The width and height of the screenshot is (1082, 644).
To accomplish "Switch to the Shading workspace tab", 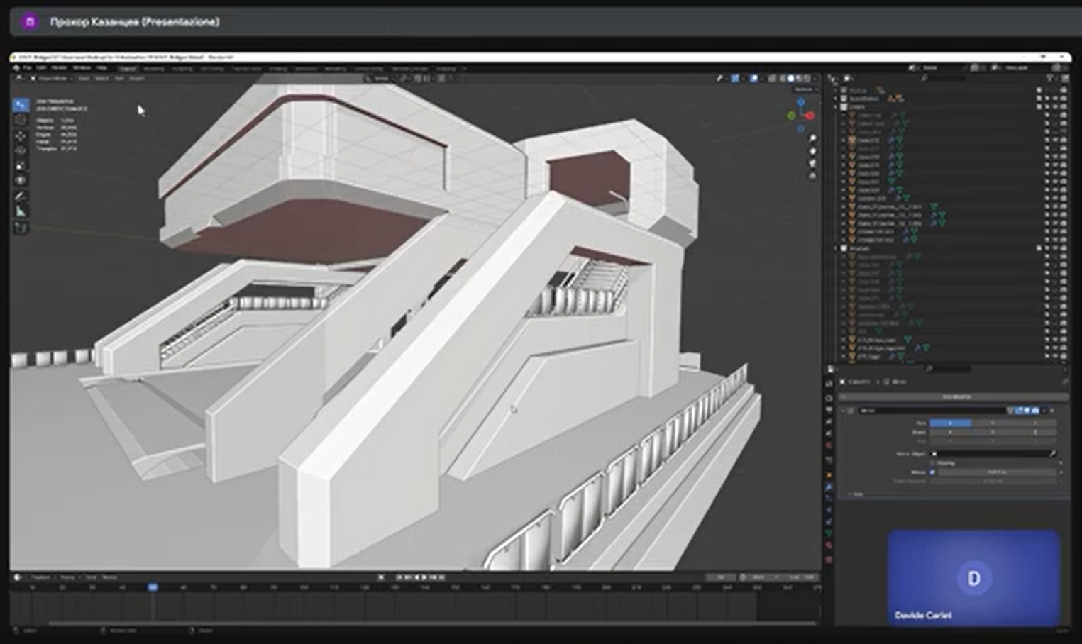I will [x=277, y=68].
